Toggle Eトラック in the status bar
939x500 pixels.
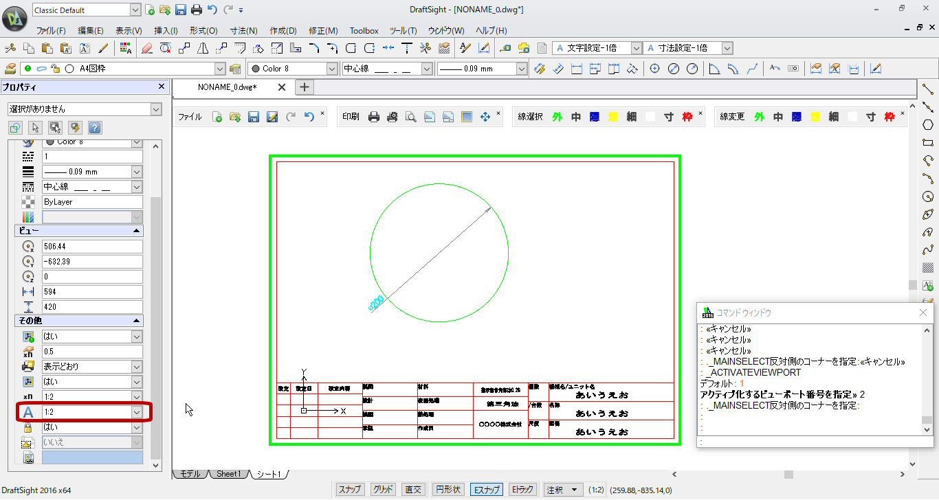pyautogui.click(x=522, y=490)
